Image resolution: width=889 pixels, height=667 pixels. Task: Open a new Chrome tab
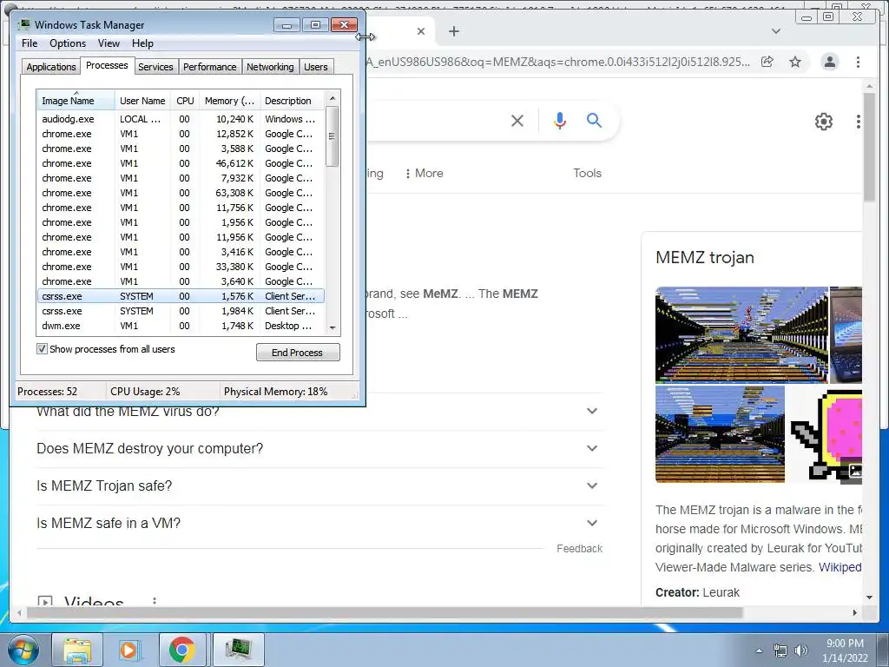point(453,31)
